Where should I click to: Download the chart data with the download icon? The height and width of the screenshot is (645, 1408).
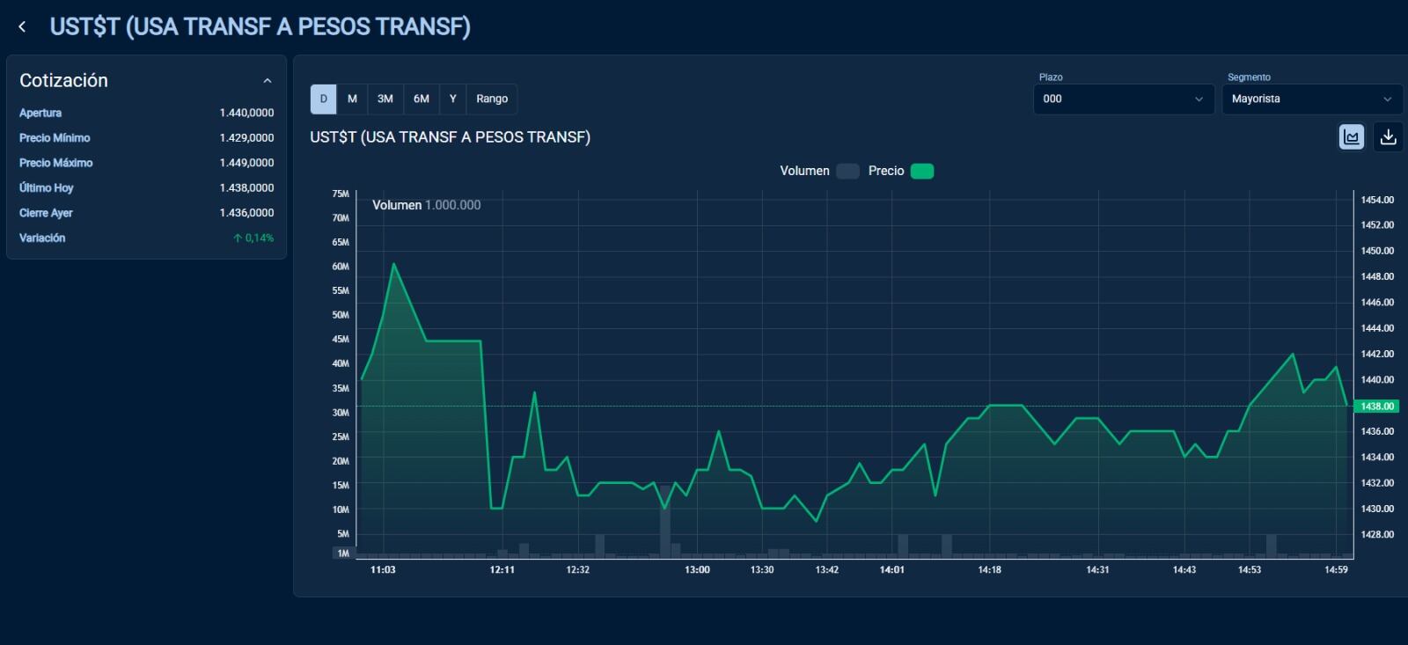[1388, 136]
